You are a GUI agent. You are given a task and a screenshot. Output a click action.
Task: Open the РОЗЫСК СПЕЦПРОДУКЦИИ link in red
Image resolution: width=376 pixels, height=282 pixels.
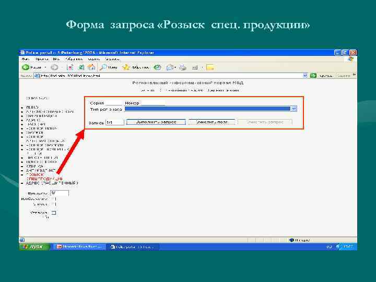tap(44, 177)
